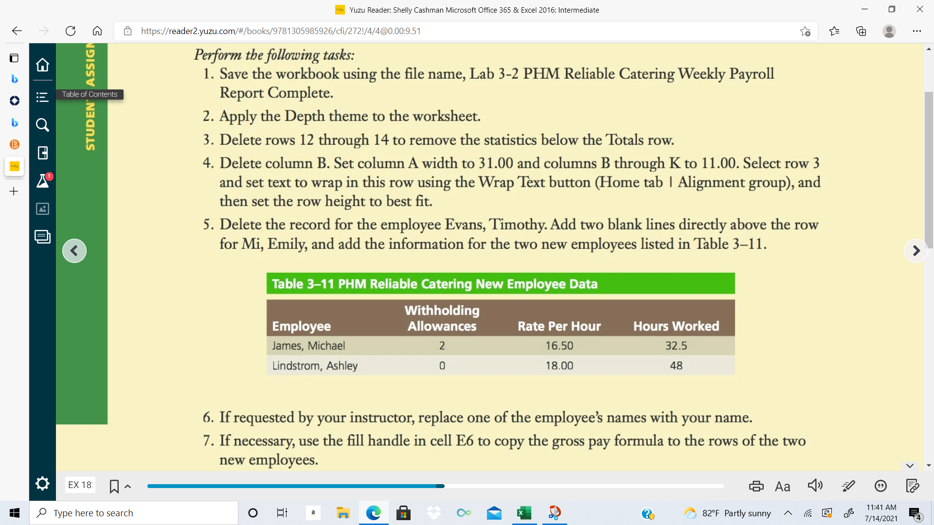Image resolution: width=934 pixels, height=525 pixels.
Task: Open text size Aa settings
Action: point(782,486)
